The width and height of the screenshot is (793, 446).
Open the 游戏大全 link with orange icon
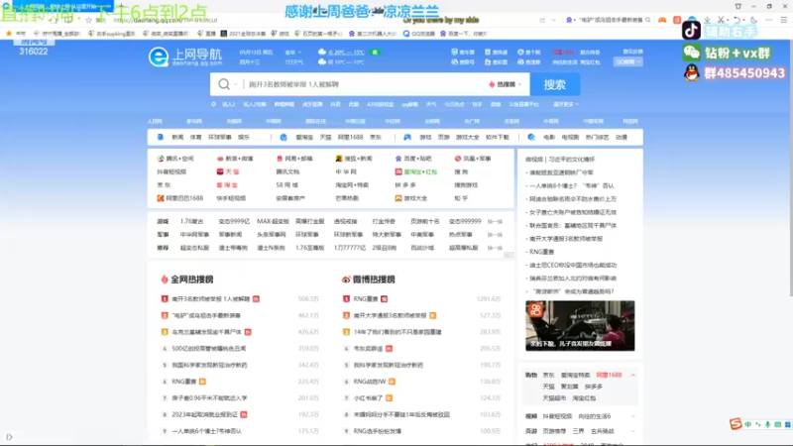(x=411, y=198)
